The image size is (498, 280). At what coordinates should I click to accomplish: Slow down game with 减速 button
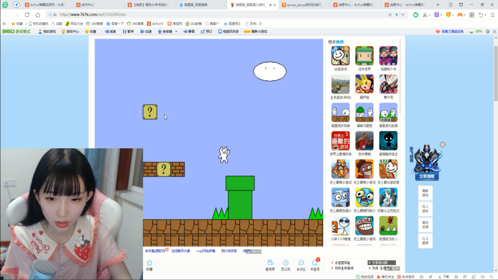[x=110, y=31]
